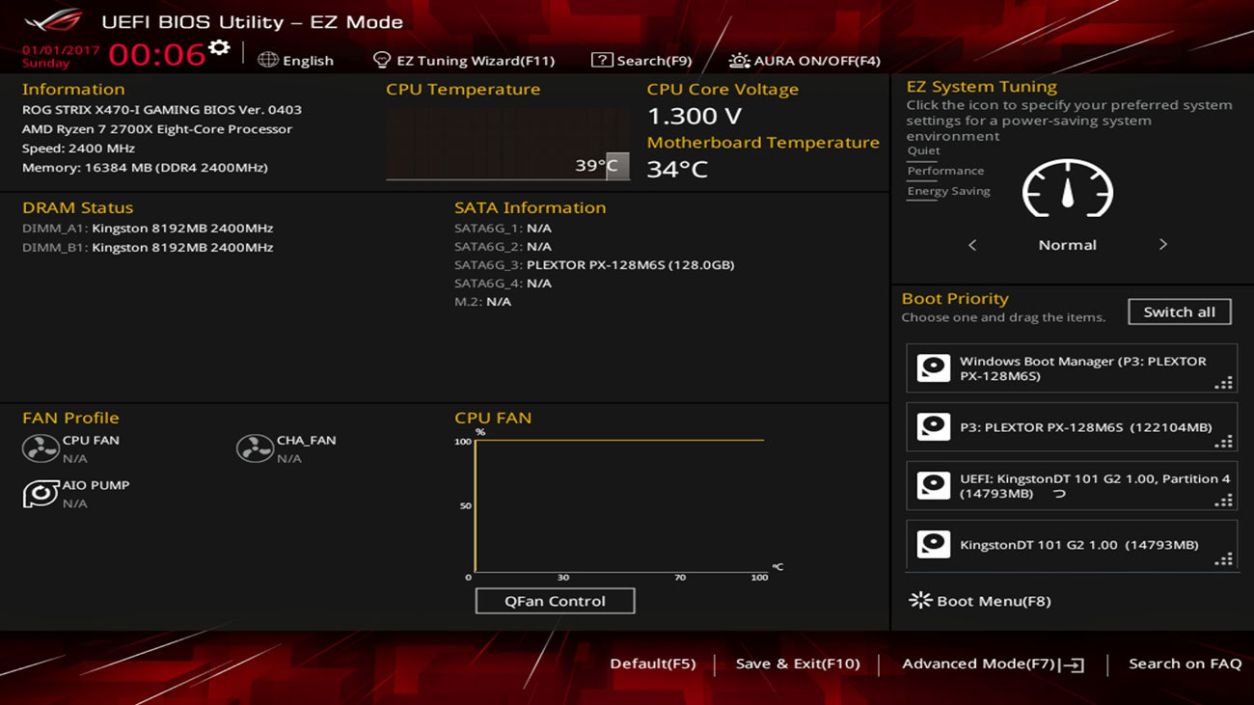
Task: Click disk icon of P3: PLEXTOR 122104MB entry
Action: coord(933,427)
